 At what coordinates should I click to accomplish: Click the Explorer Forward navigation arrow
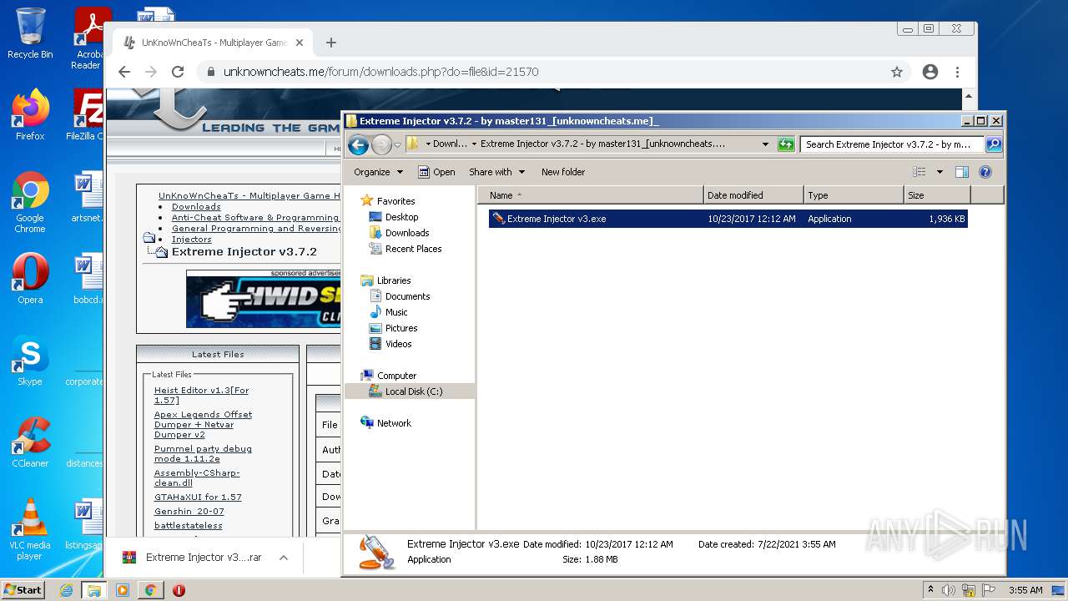(381, 144)
